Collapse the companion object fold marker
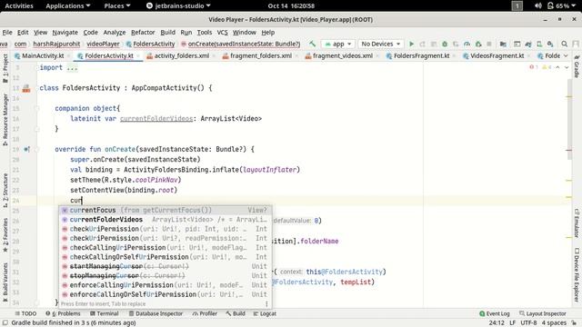 coord(36,109)
